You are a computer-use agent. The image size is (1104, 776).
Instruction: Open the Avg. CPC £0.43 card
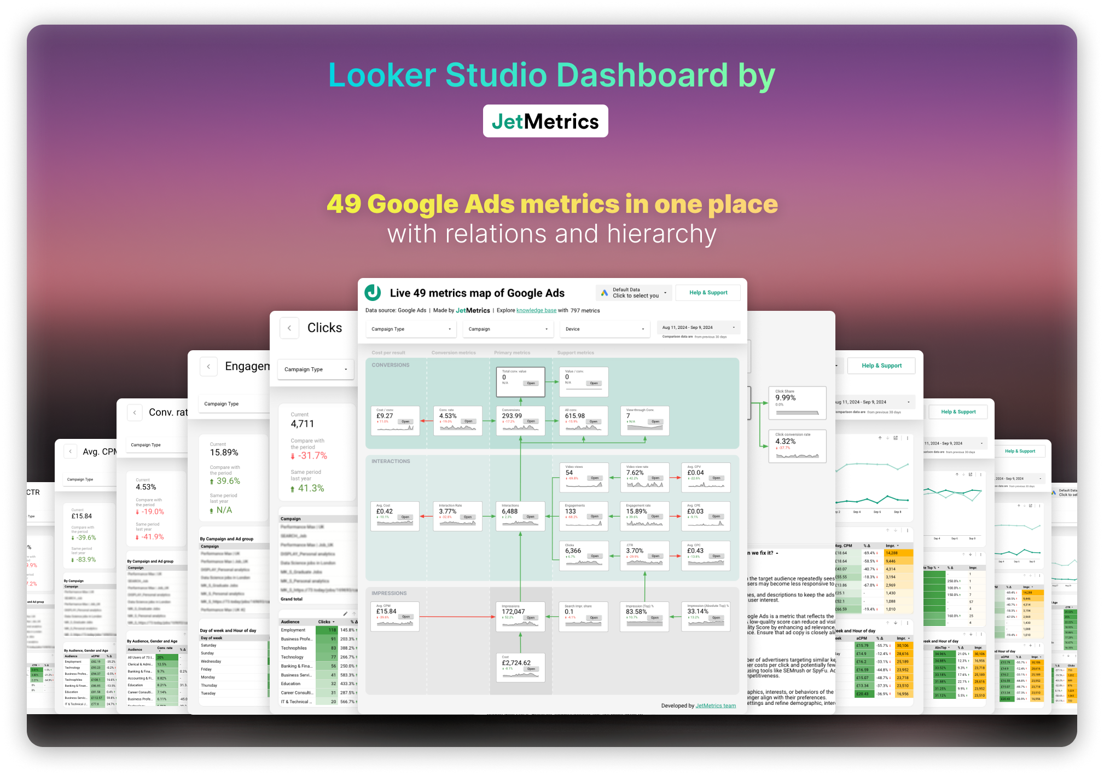716,556
